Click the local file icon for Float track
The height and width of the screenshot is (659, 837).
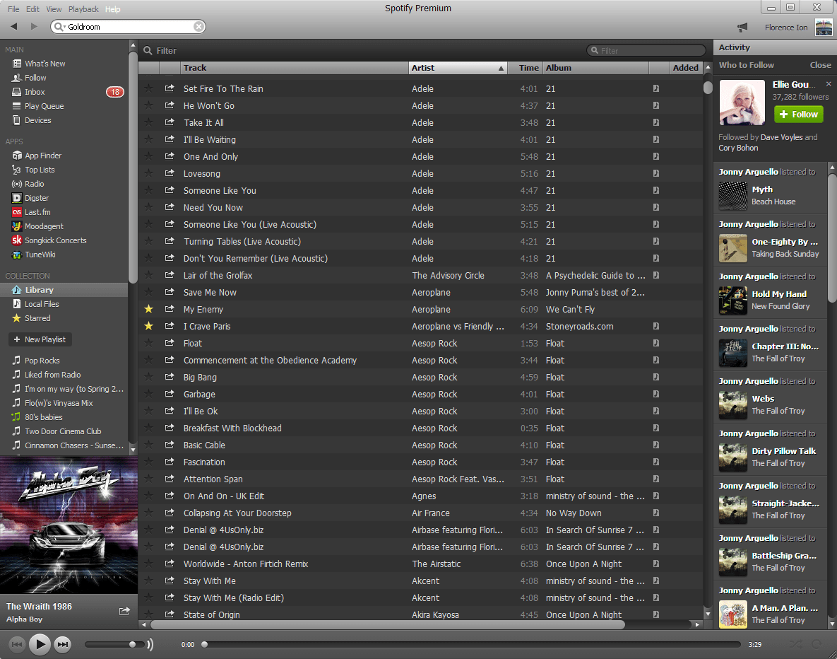pos(656,343)
